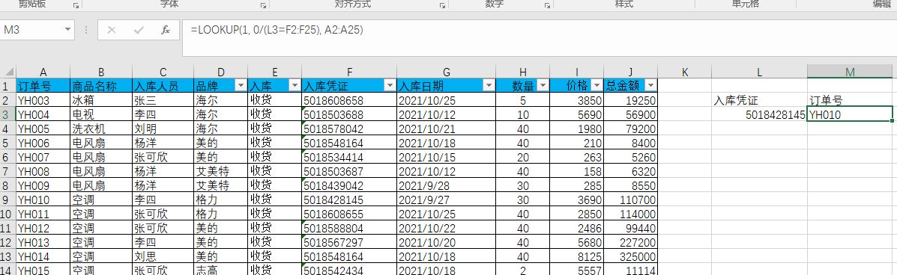This screenshot has width=897, height=275.
Task: Open the 数量 filter dropdown
Action: click(543, 86)
